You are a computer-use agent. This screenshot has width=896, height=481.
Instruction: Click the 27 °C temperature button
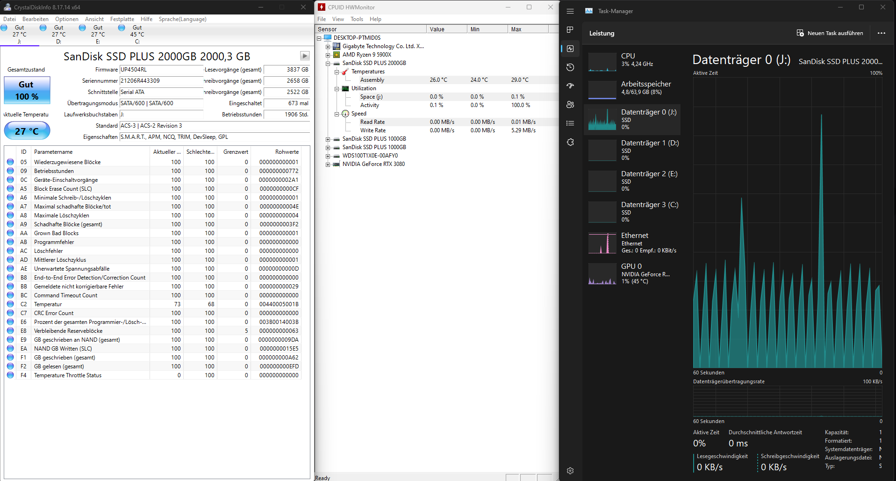(27, 131)
